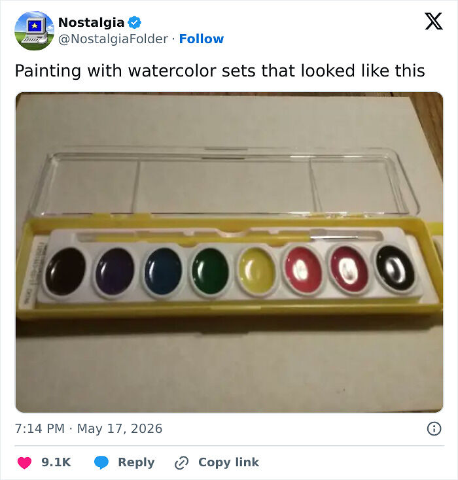Click the Copy link text
The height and width of the screenshot is (480, 458).
[228, 462]
